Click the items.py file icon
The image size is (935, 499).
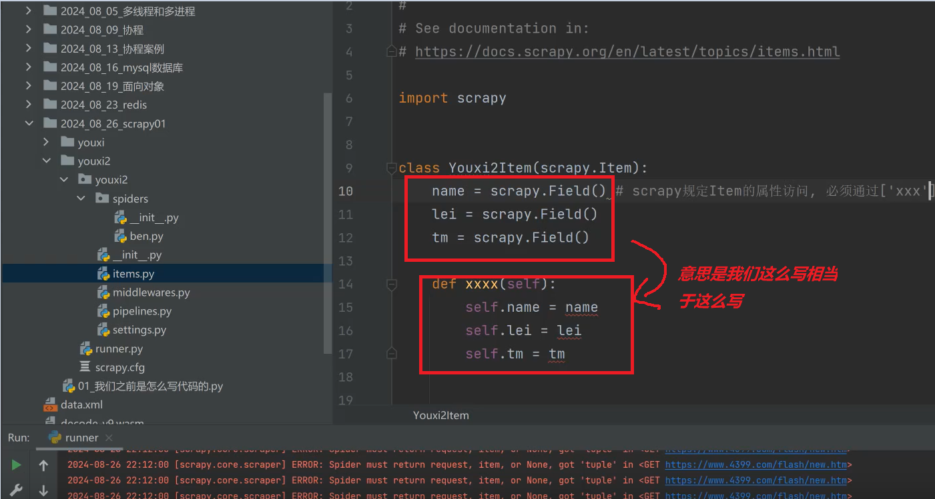click(x=103, y=273)
